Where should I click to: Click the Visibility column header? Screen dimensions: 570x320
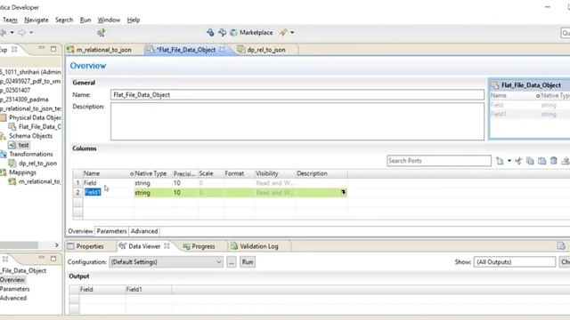(267, 174)
